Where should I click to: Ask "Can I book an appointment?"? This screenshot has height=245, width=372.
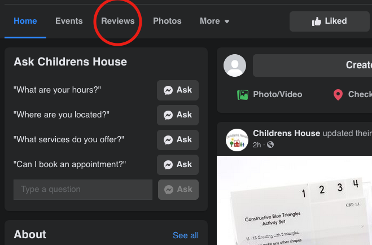coord(178,164)
